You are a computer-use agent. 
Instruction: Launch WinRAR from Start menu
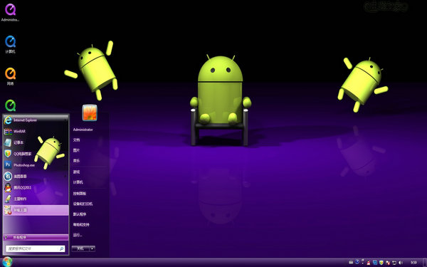tap(36, 131)
